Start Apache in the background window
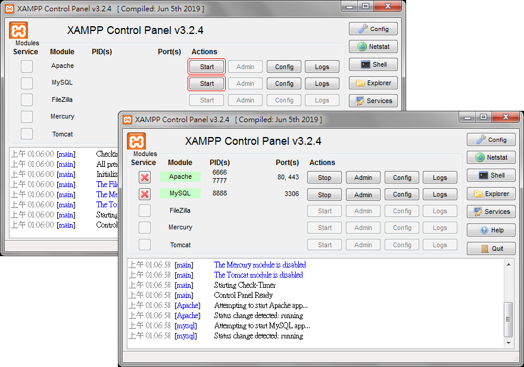The width and height of the screenshot is (524, 367). 207,67
